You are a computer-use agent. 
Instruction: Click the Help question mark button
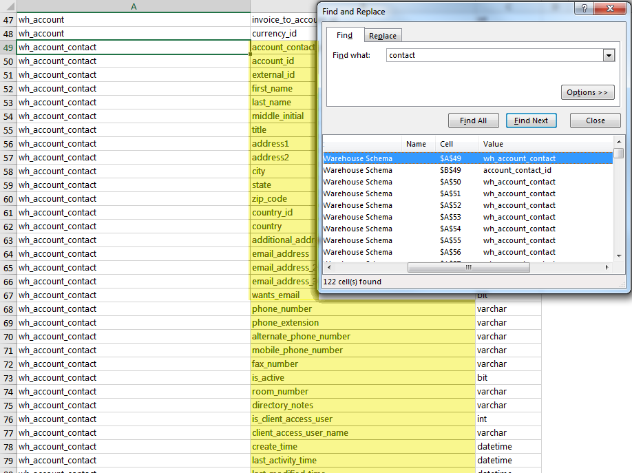point(584,10)
